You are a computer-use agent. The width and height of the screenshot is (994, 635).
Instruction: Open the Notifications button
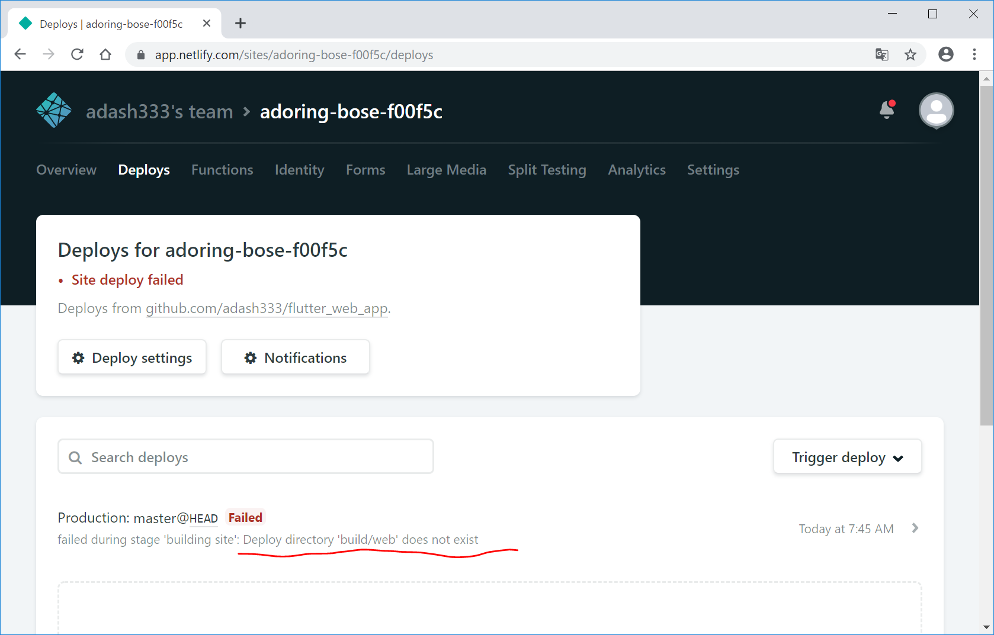click(x=295, y=357)
